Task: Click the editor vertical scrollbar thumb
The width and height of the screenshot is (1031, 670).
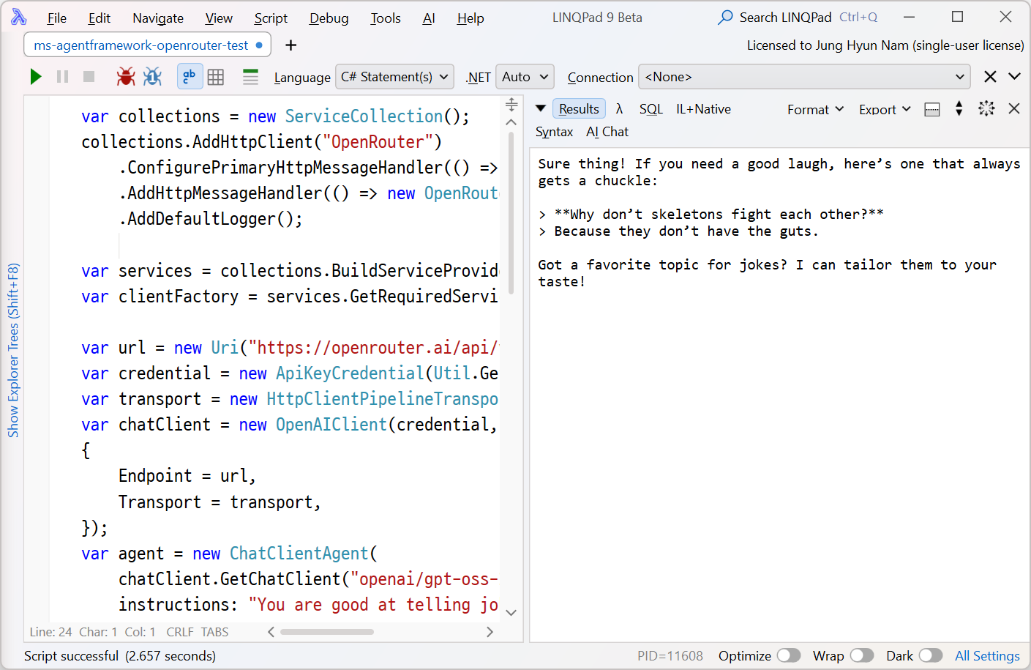Action: [x=511, y=212]
